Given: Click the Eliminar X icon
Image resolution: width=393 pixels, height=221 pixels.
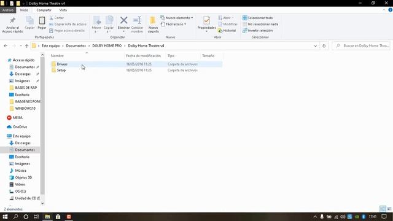Looking at the screenshot, I should click(123, 20).
